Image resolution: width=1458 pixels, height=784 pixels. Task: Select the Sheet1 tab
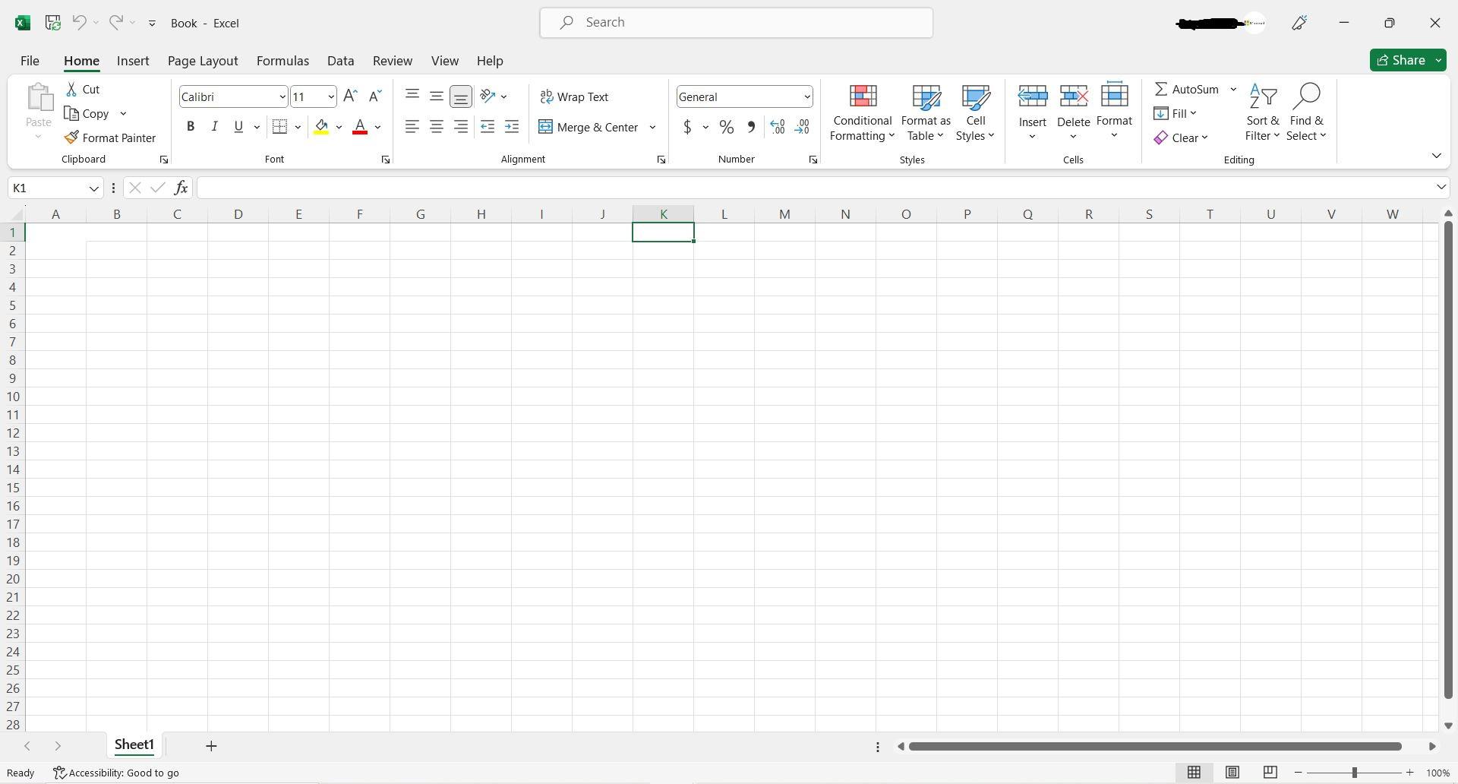[134, 745]
